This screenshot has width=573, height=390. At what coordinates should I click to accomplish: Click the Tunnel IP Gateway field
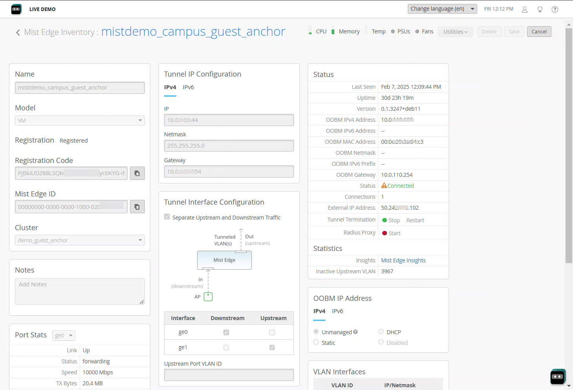tap(229, 172)
